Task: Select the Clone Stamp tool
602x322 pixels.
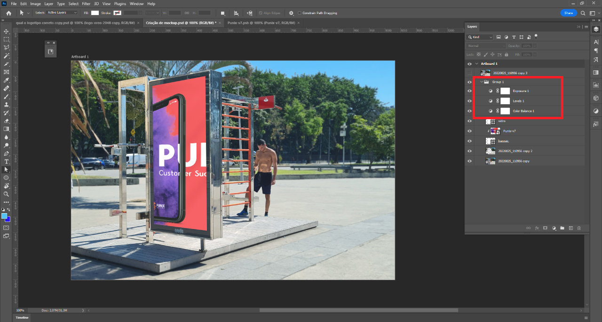Action: 7,105
